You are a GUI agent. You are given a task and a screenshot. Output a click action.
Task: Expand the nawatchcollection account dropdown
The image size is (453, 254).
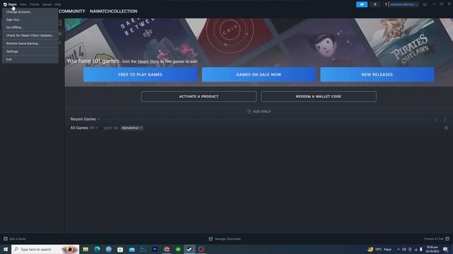click(x=403, y=4)
